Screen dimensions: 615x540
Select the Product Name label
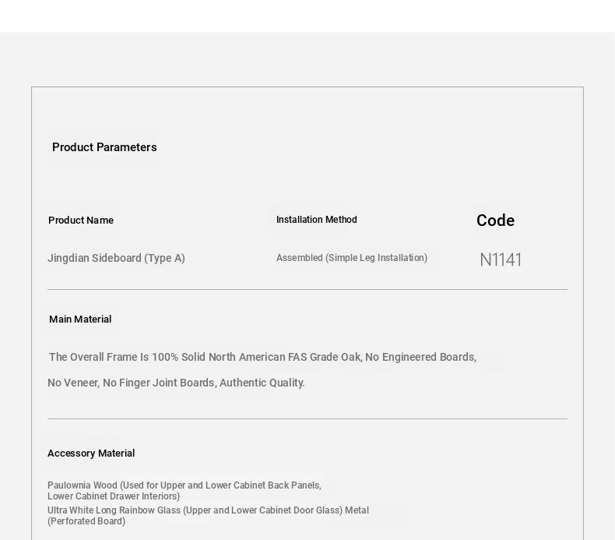point(81,221)
